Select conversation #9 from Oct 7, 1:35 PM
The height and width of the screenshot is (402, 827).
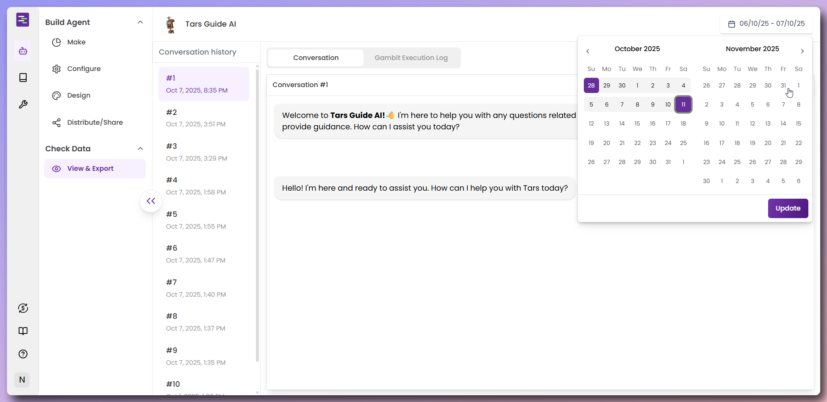coord(204,356)
